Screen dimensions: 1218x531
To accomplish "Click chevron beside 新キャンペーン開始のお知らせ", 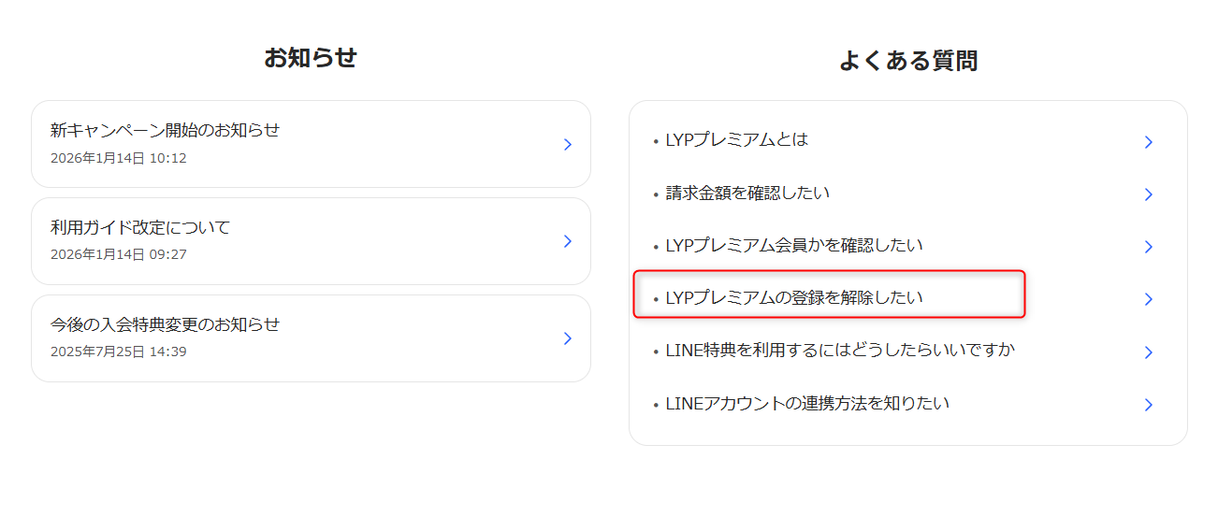I will [567, 144].
